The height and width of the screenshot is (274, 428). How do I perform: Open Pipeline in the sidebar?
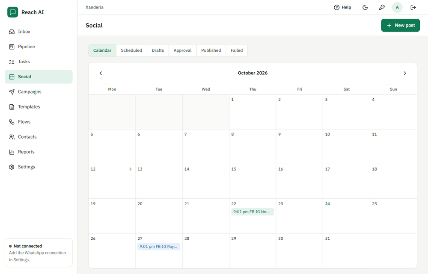point(39,47)
